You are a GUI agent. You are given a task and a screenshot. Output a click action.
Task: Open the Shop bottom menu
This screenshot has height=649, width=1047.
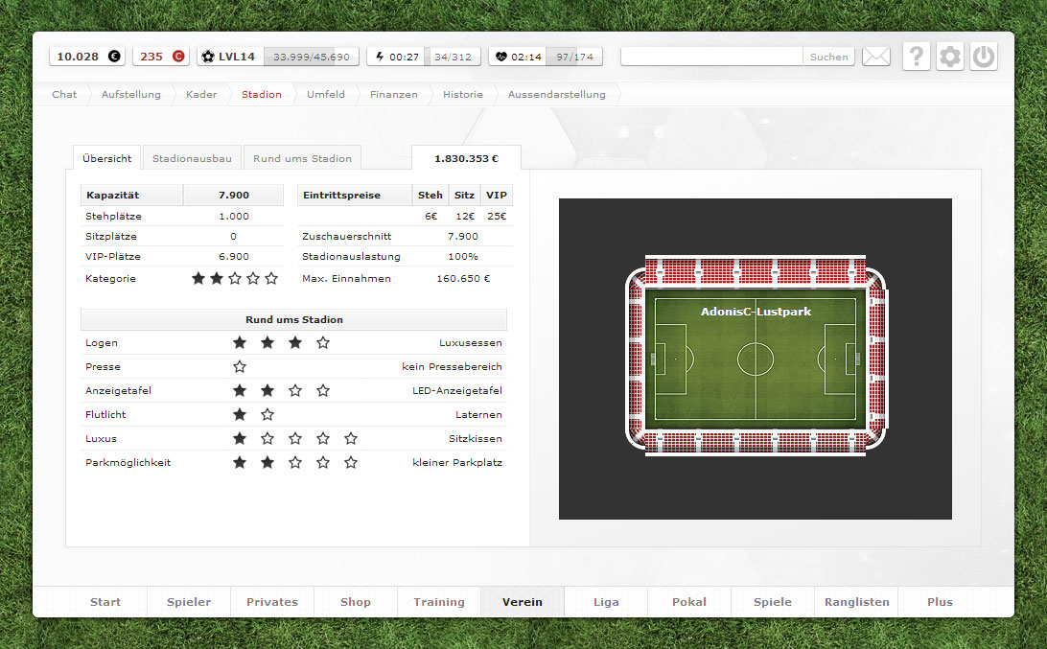(355, 602)
